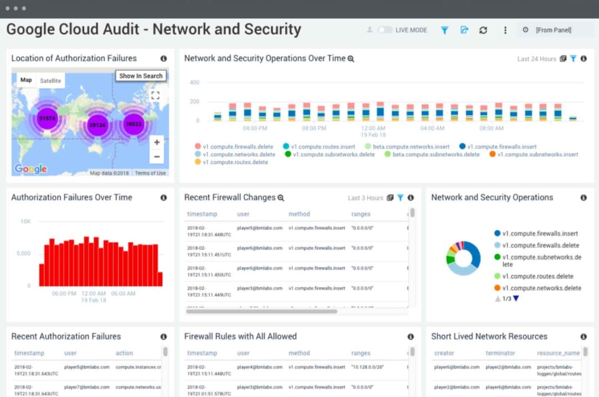
Task: Click the Last 24 Hours time range
Action: coord(536,59)
